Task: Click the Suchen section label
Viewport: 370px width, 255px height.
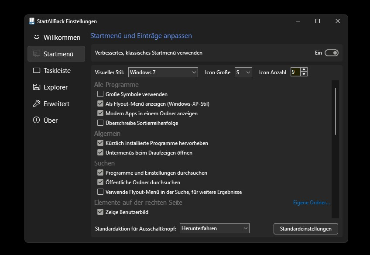Action: point(104,163)
